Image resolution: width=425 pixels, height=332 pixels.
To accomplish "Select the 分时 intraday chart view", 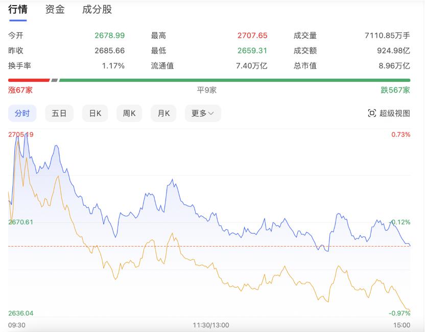I will 22,113.
